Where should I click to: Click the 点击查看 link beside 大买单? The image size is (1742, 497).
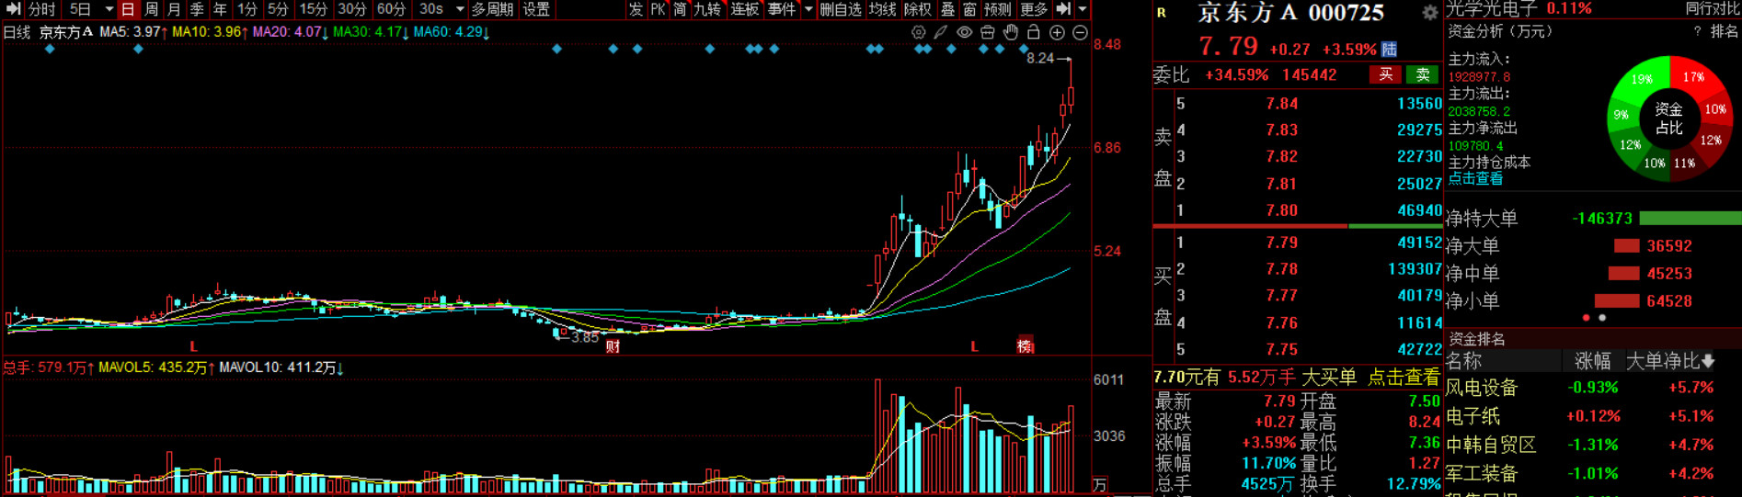pos(1404,377)
